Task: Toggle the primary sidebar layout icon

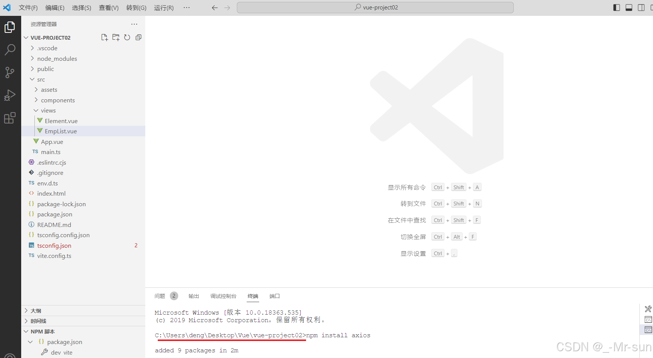Action: pos(617,8)
